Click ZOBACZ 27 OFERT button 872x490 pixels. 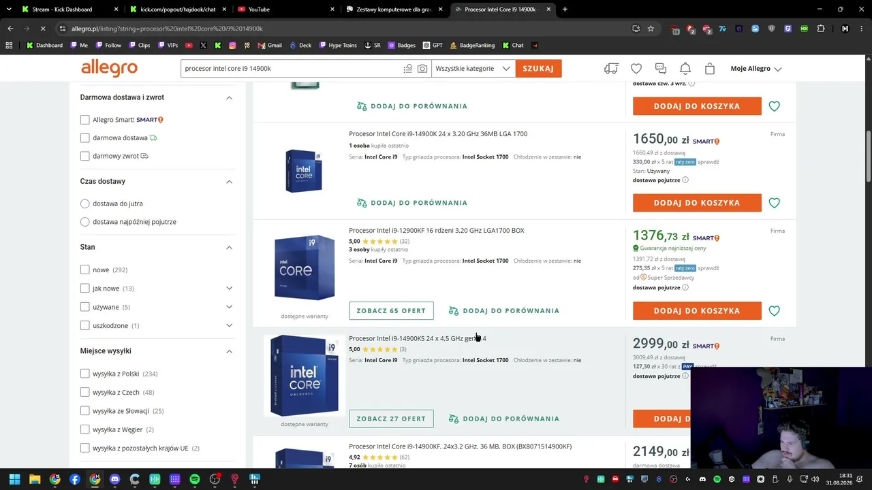click(391, 419)
